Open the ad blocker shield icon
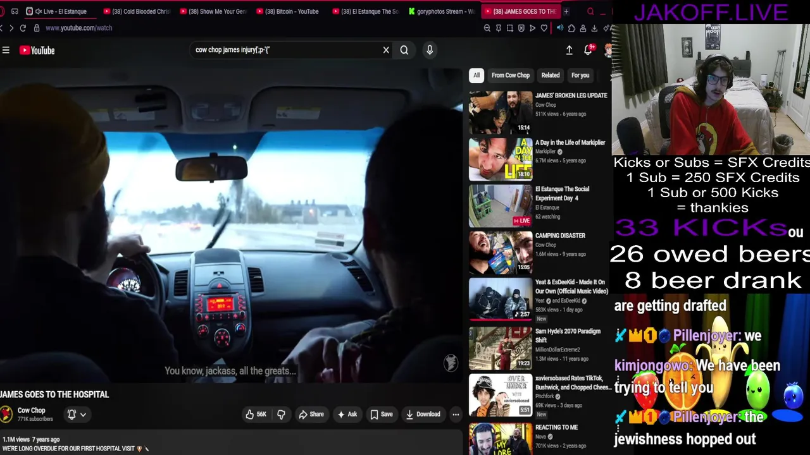 tap(521, 28)
